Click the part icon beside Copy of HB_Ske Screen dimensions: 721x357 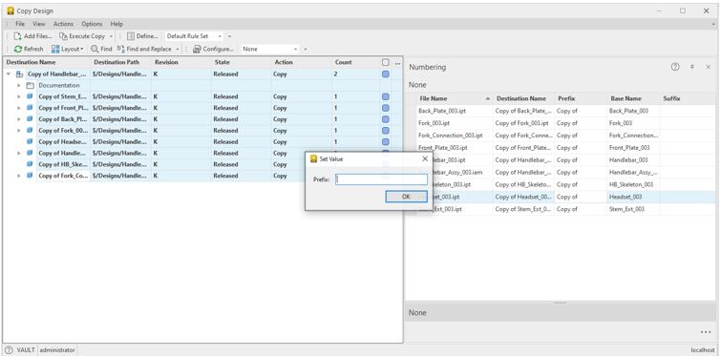click(x=30, y=164)
